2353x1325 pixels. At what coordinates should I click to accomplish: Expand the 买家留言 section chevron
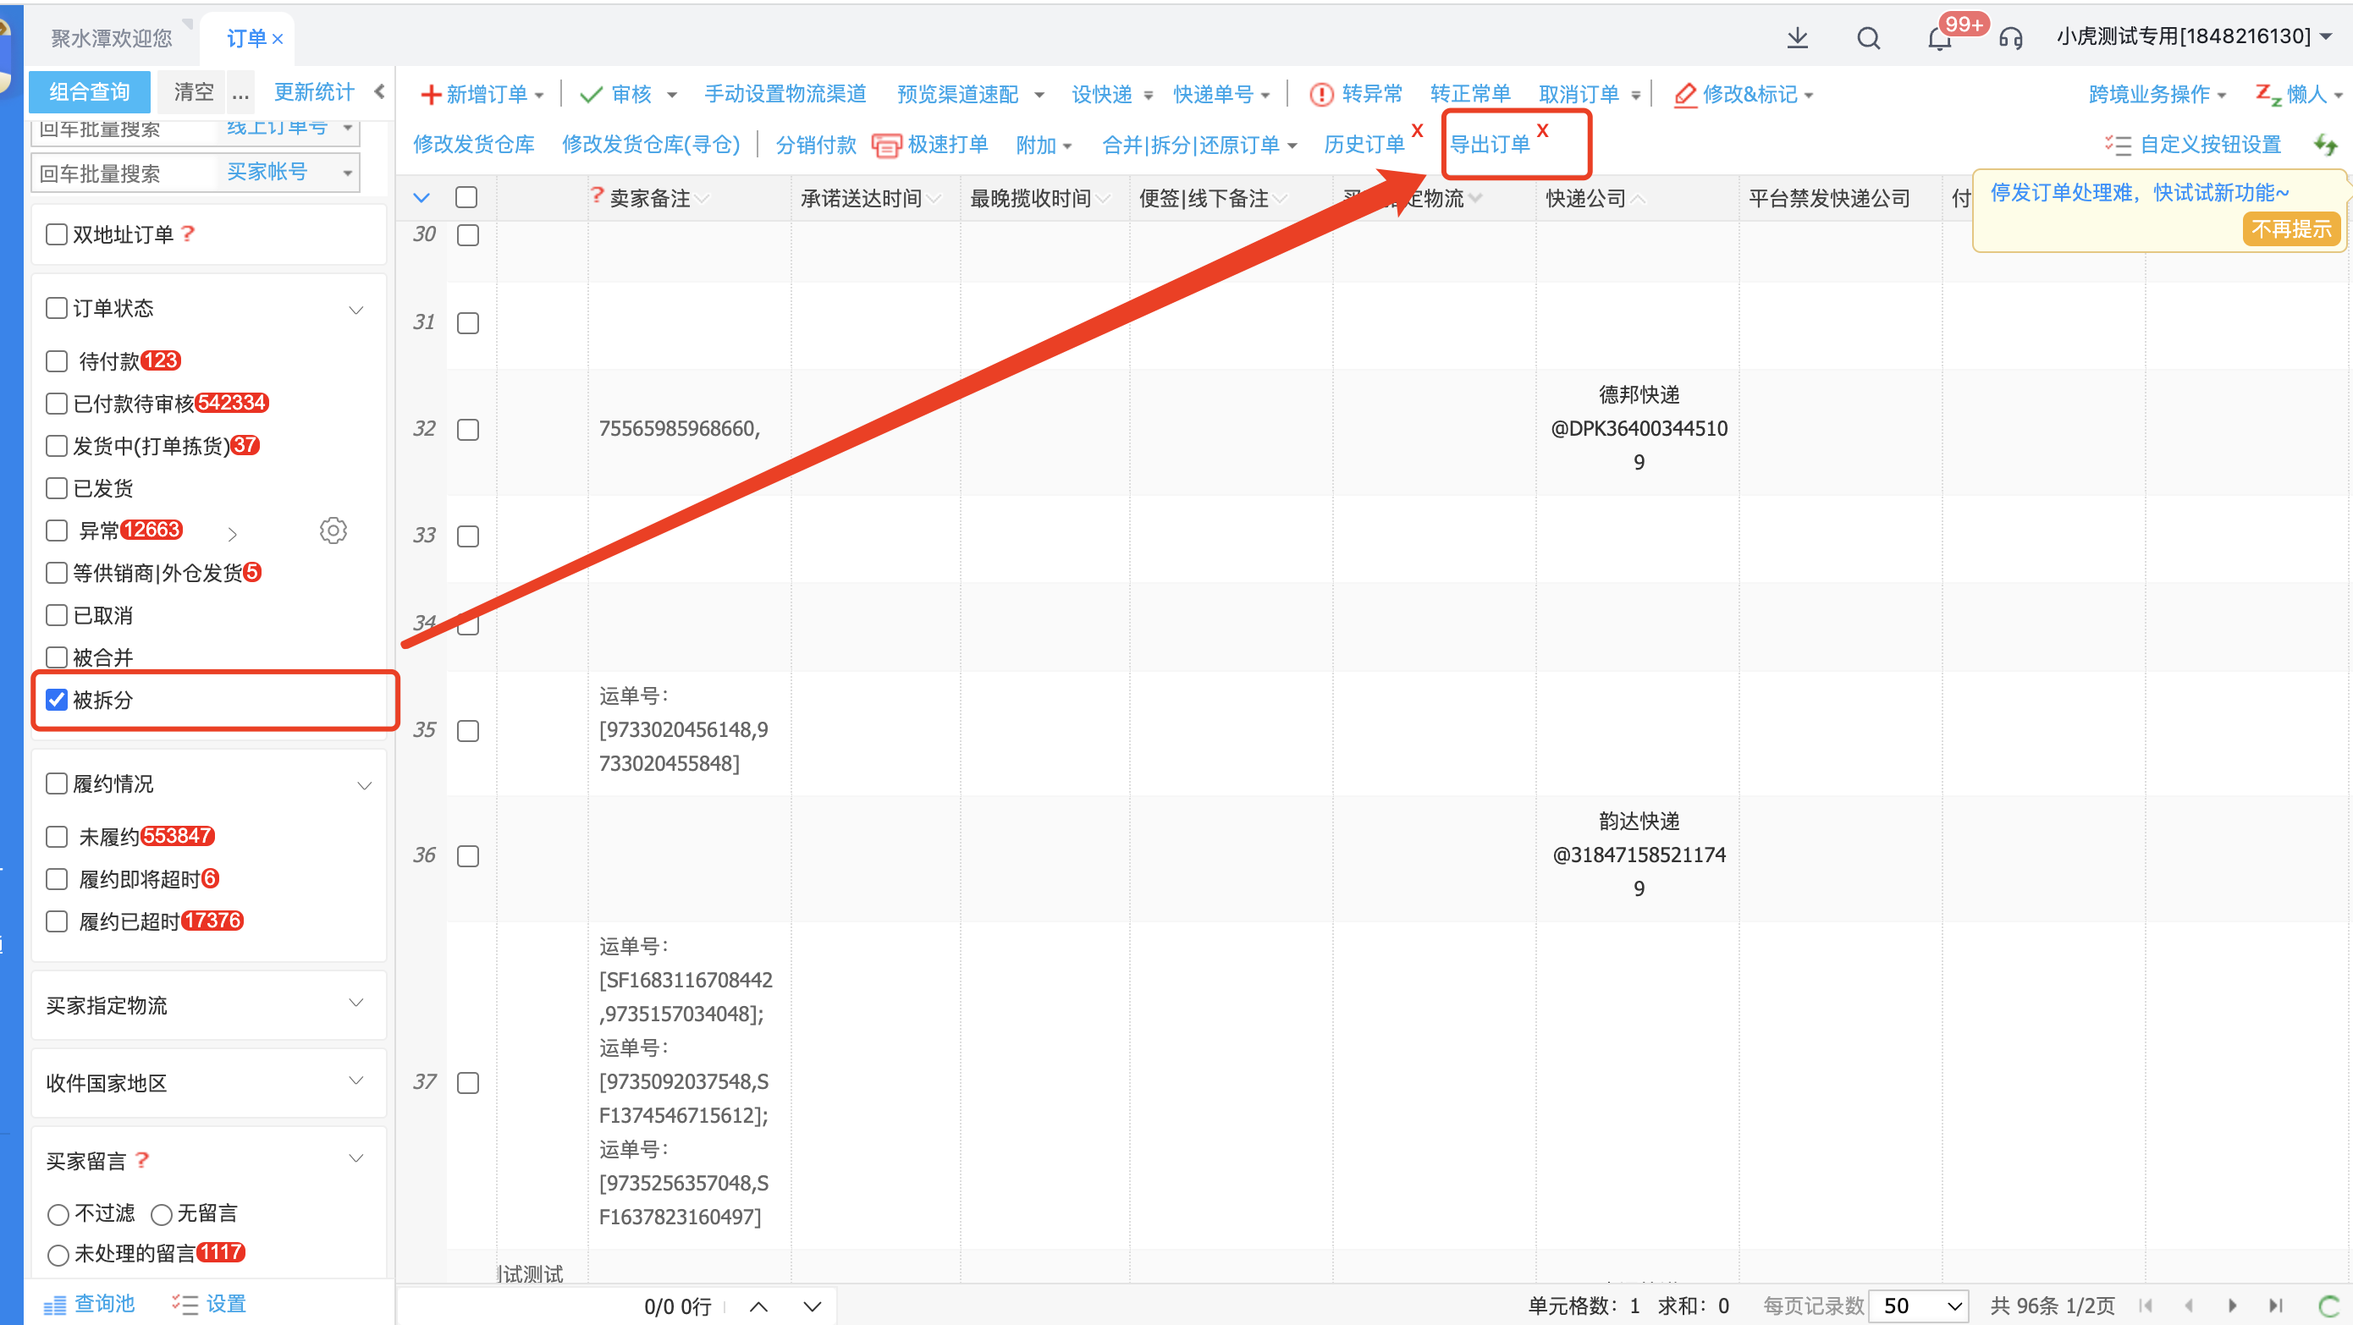(356, 1159)
